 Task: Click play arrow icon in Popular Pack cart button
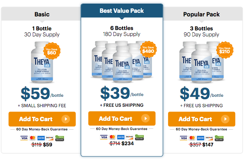coord(225,119)
